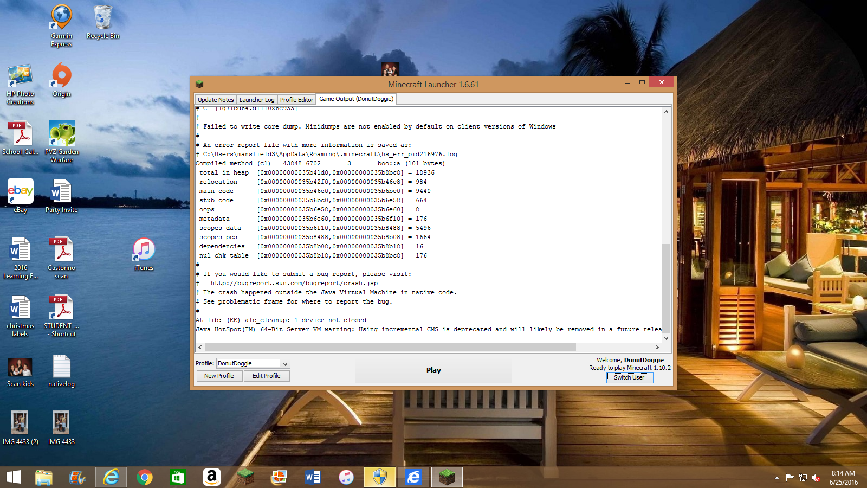Click the scroll right arrow in game output
Viewport: 867px width, 488px height.
coord(657,347)
